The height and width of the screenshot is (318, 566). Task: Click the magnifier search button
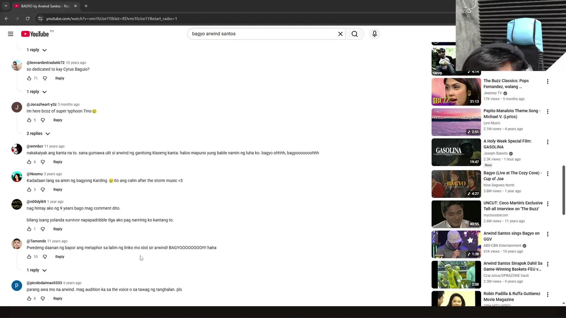[x=355, y=34]
